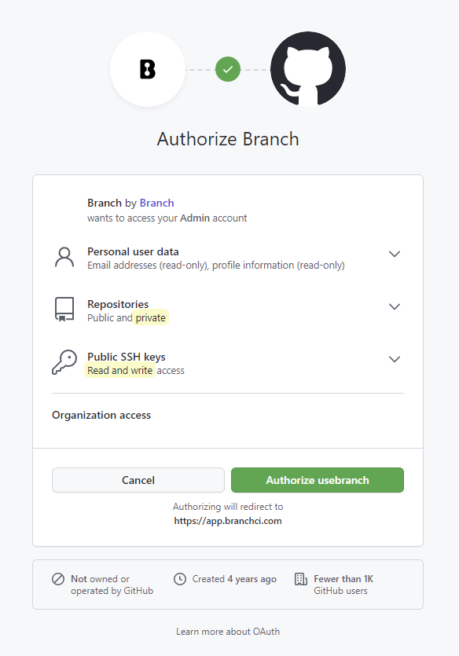The image size is (459, 656).
Task: Click the Public SSH keys key icon
Action: pos(64,362)
